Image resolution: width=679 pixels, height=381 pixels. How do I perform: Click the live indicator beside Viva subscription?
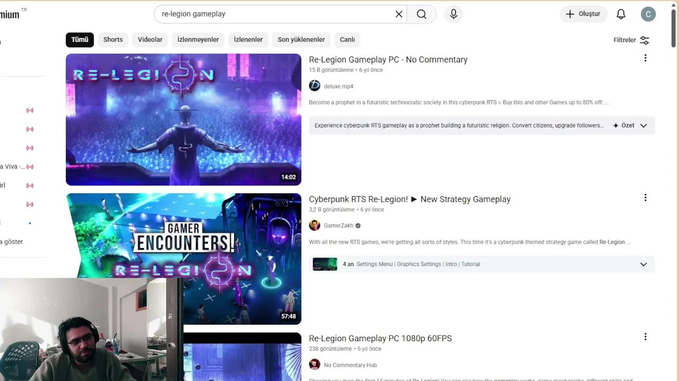pyautogui.click(x=30, y=167)
